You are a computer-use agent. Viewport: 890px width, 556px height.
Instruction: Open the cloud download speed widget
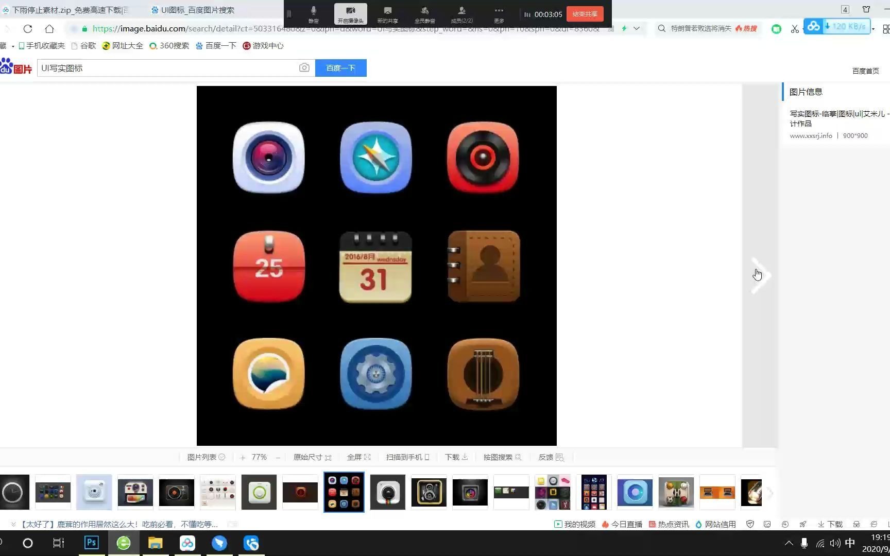coord(837,26)
